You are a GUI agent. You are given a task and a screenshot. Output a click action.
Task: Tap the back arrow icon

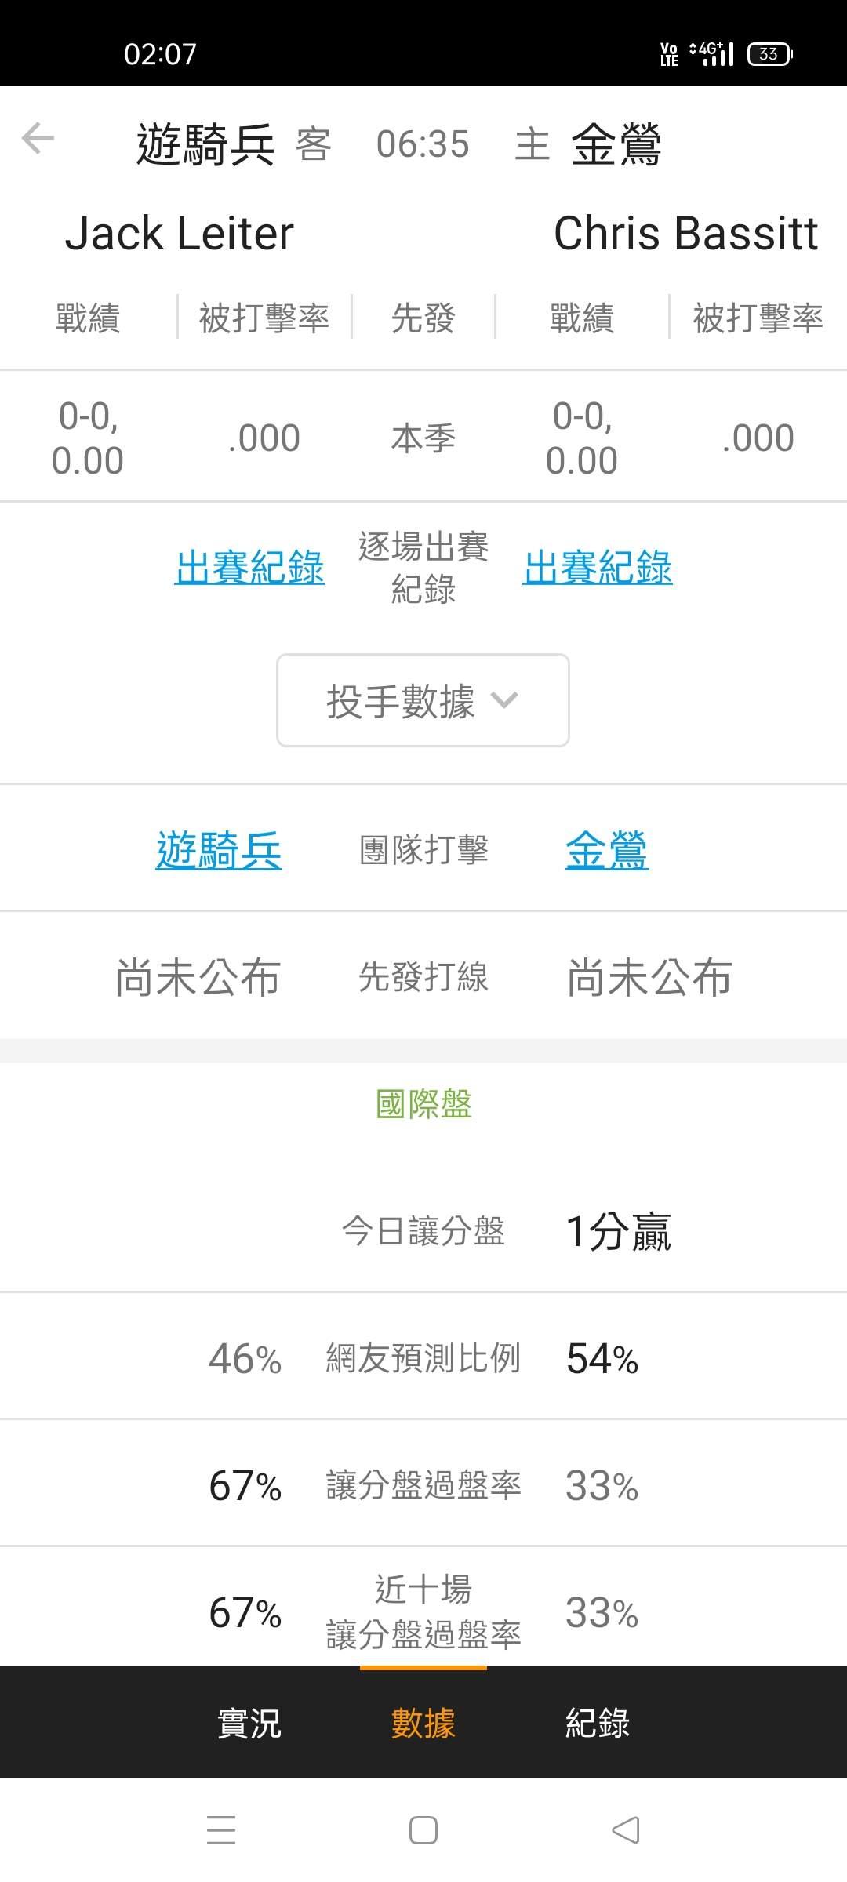pos(38,140)
